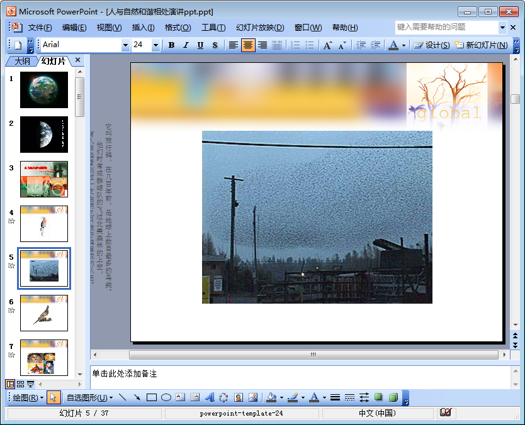Open the 视图 (View) menu
This screenshot has width=525, height=425.
coord(109,28)
